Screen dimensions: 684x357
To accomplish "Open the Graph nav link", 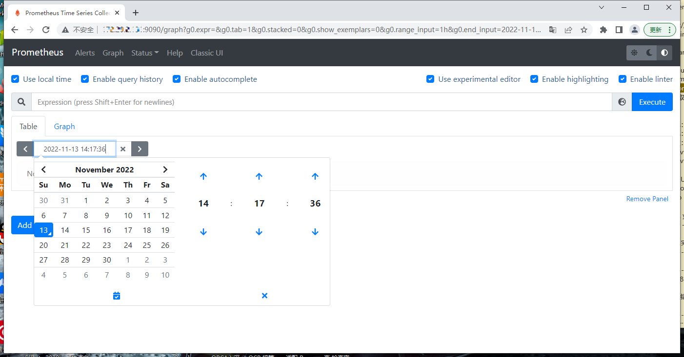I will click(x=113, y=53).
